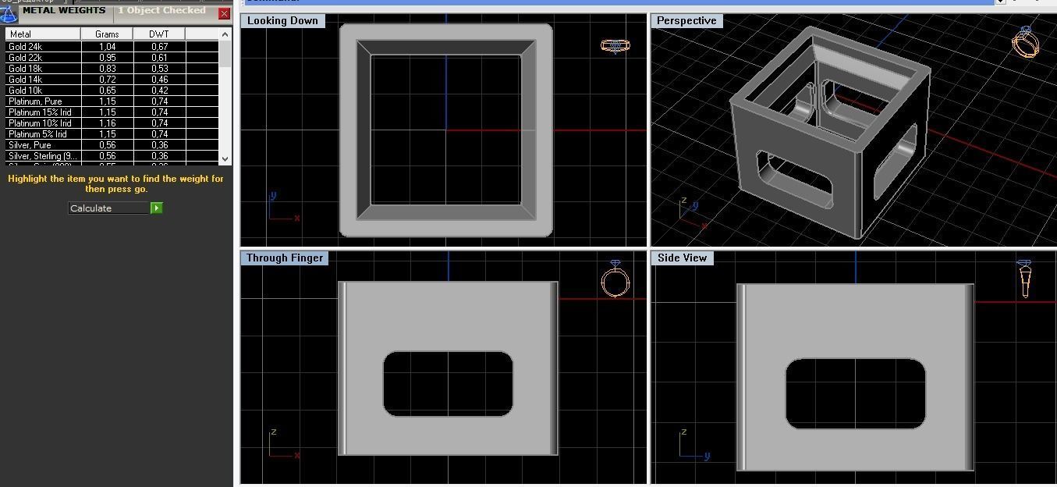
Task: Select the Platinum 5% Irid row
Action: click(x=112, y=134)
